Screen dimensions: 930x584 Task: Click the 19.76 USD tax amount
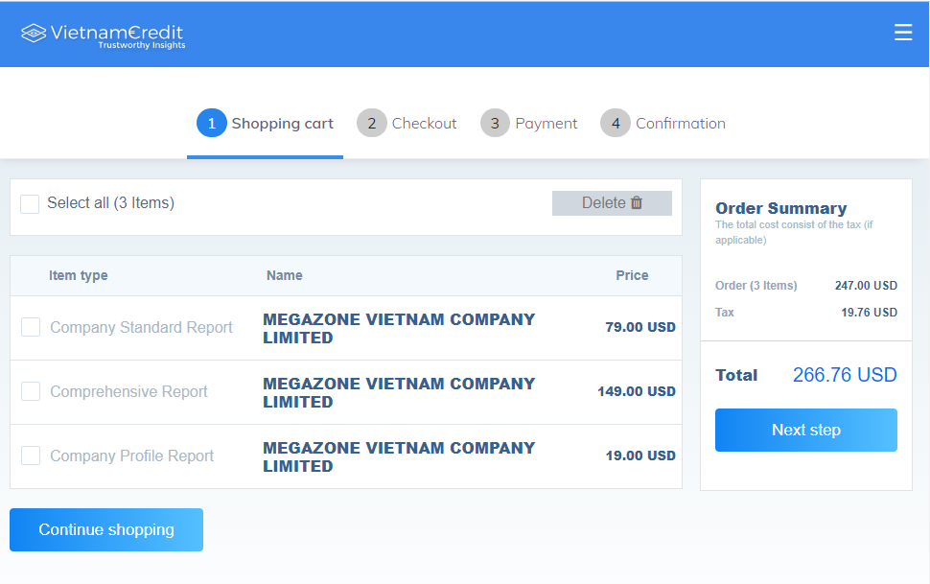(869, 313)
